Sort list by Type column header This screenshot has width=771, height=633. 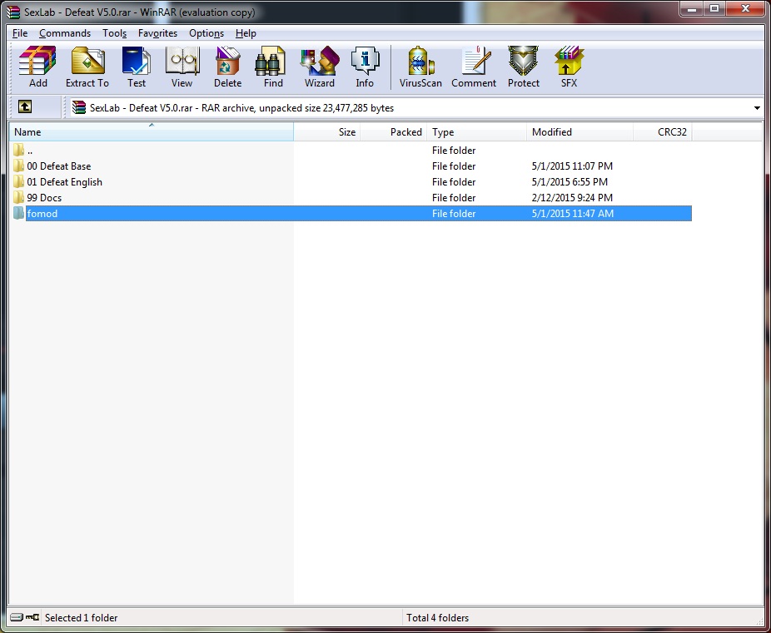[x=476, y=131]
